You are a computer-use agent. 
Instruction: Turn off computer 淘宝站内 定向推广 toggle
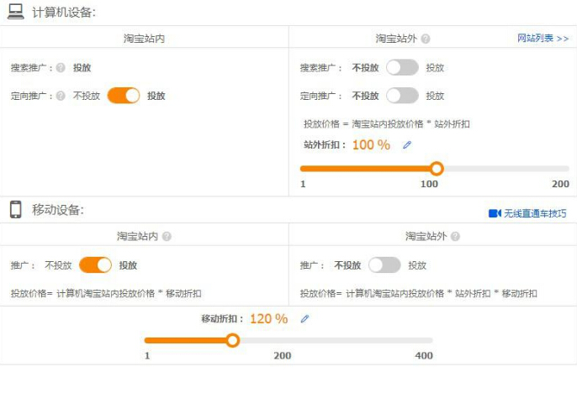coord(124,96)
